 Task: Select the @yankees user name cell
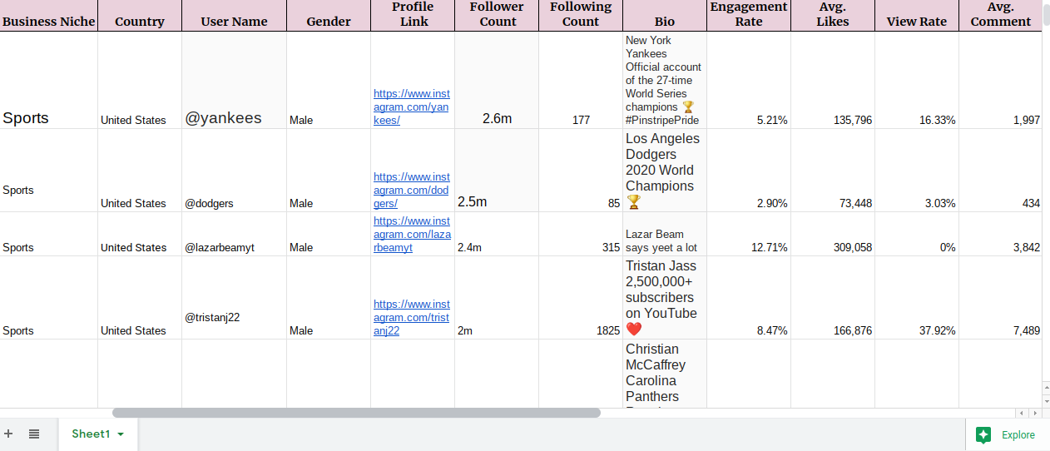tap(234, 118)
